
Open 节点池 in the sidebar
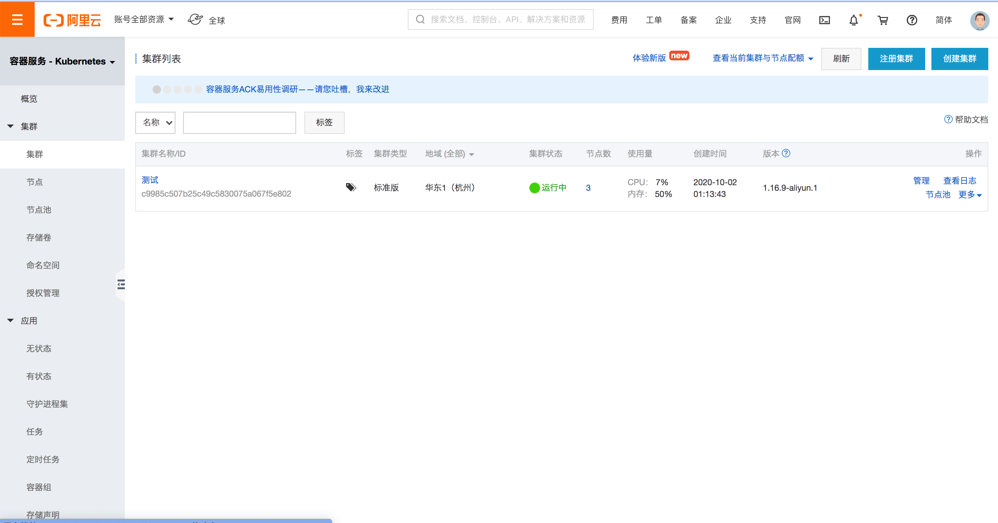pos(39,209)
